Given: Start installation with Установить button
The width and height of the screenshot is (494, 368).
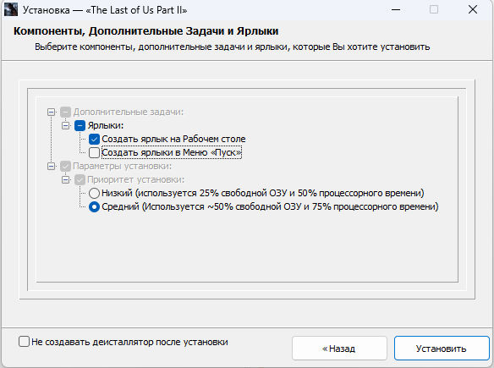Looking at the screenshot, I should coord(442,349).
